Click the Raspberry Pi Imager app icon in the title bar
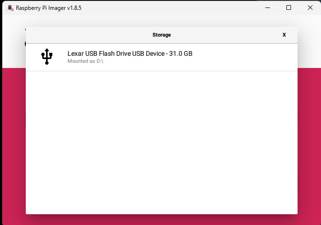Screen dimensions: 321x225 pyautogui.click(x=10, y=8)
